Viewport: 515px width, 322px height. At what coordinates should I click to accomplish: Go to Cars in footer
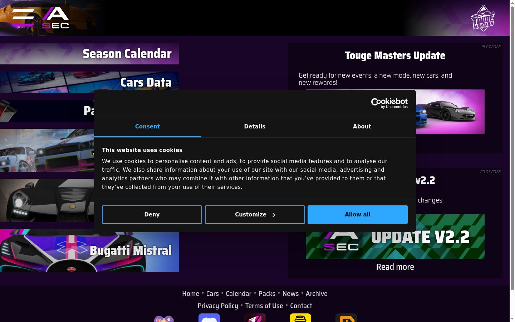212,294
